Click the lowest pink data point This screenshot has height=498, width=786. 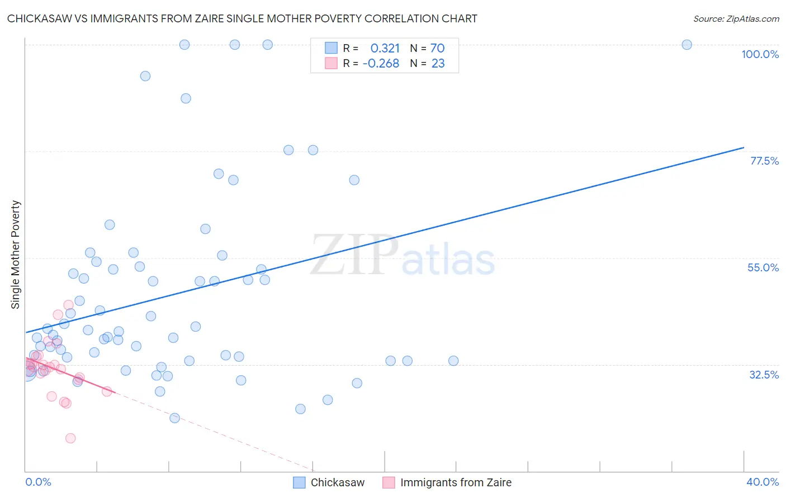point(70,438)
